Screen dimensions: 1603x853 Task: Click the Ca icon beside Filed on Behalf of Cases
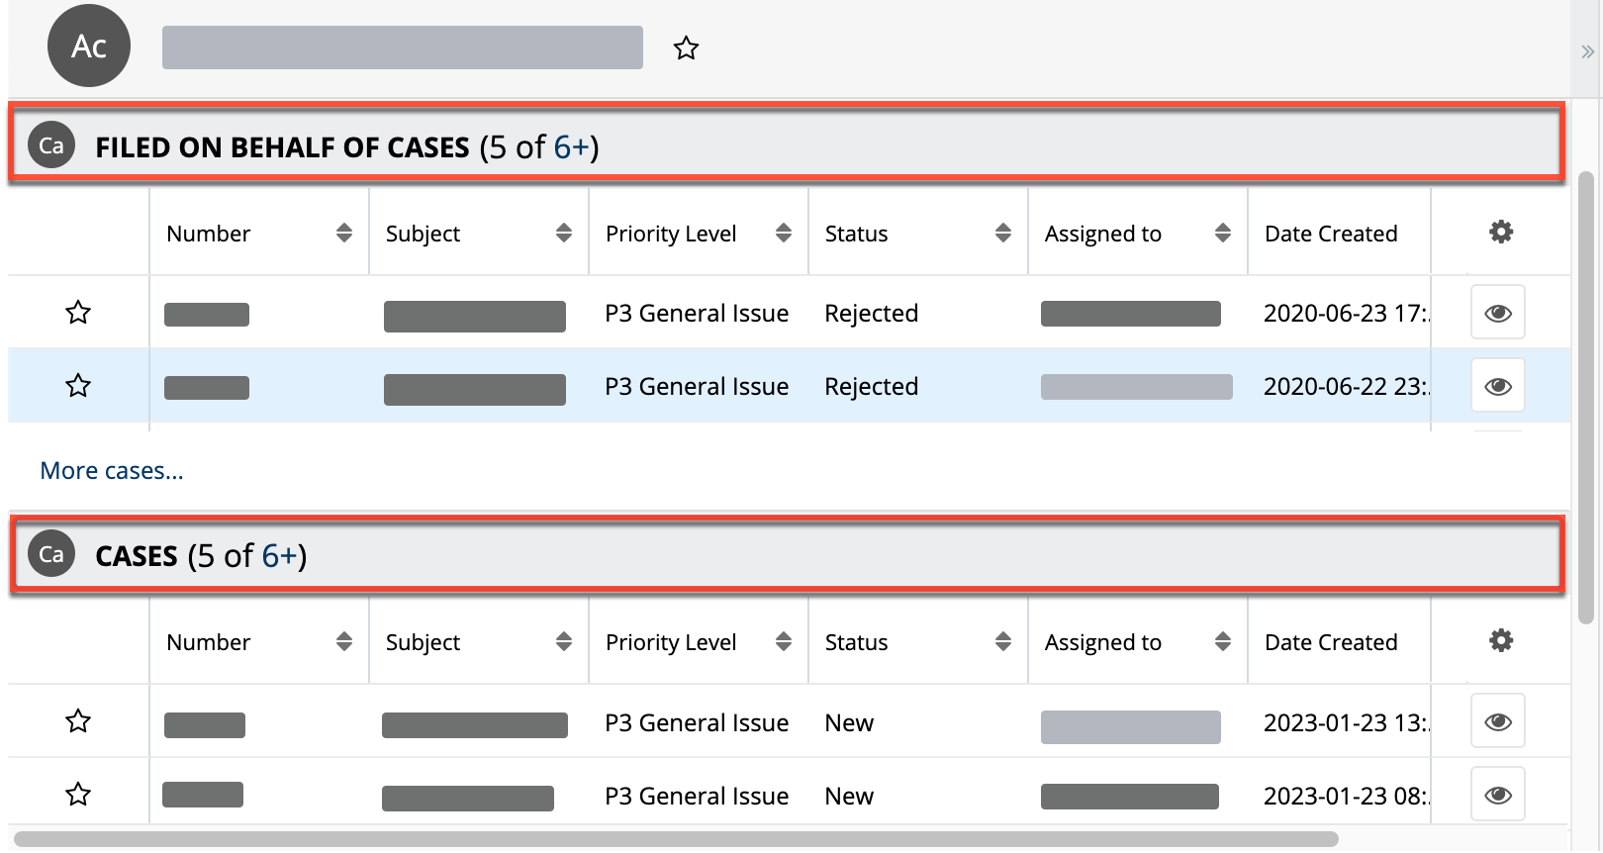pyautogui.click(x=51, y=144)
